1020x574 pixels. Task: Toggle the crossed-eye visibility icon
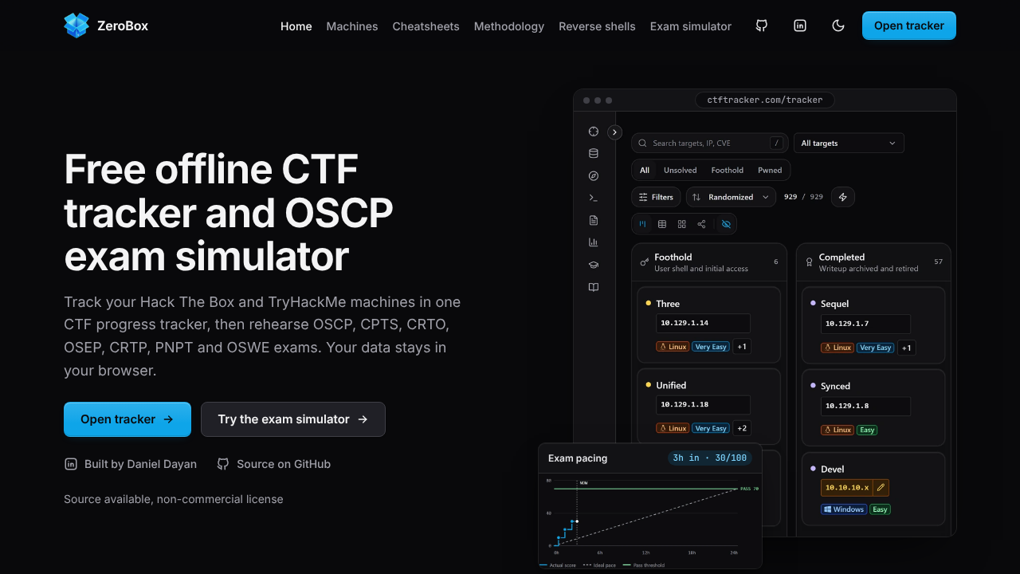(x=726, y=224)
